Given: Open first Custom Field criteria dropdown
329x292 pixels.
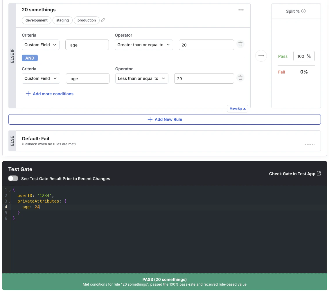Looking at the screenshot, I should click(x=41, y=45).
